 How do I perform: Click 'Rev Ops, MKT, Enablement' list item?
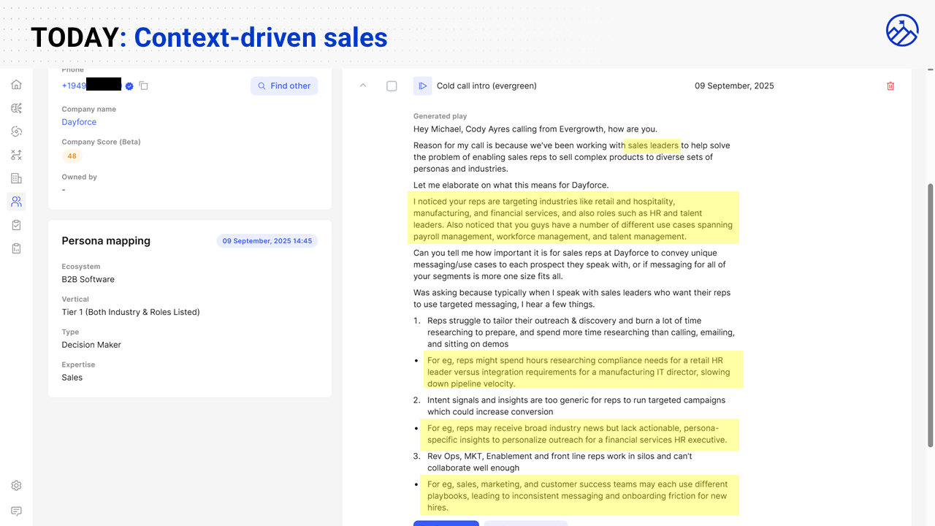point(560,462)
